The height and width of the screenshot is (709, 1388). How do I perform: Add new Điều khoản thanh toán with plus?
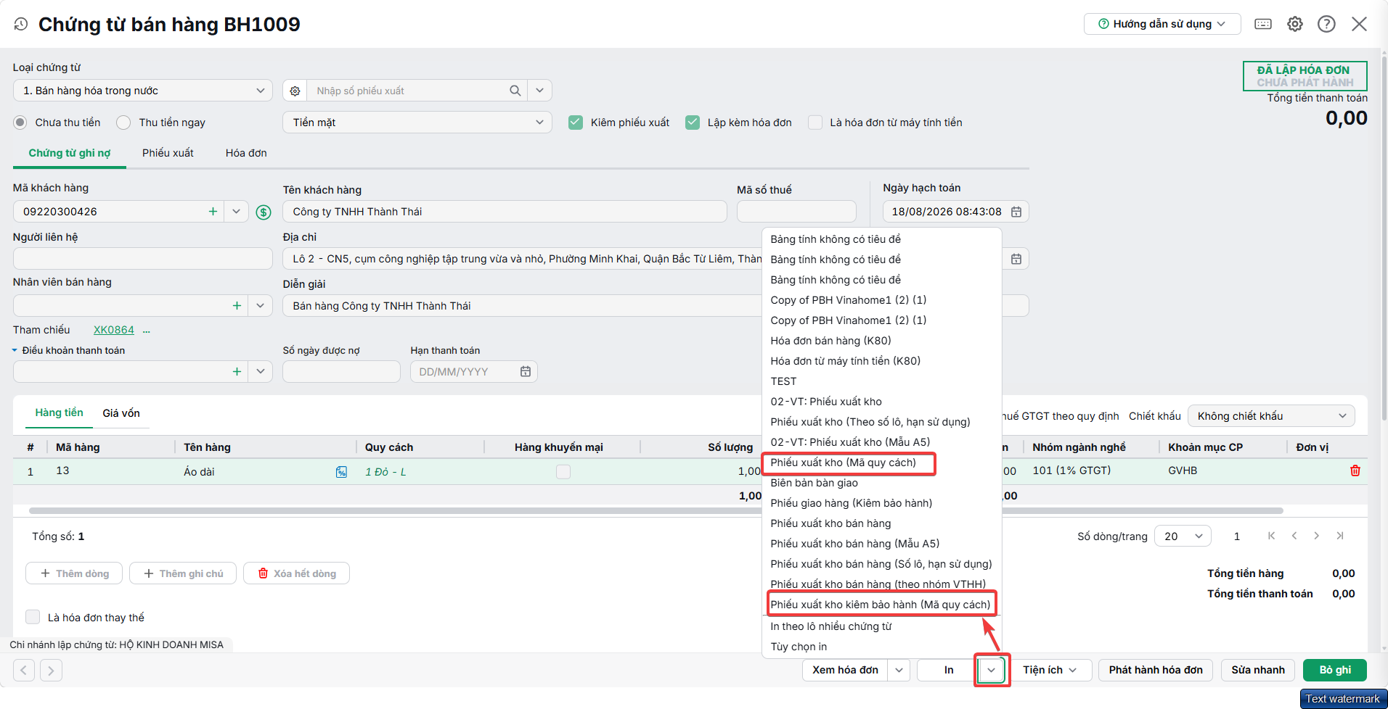point(237,371)
